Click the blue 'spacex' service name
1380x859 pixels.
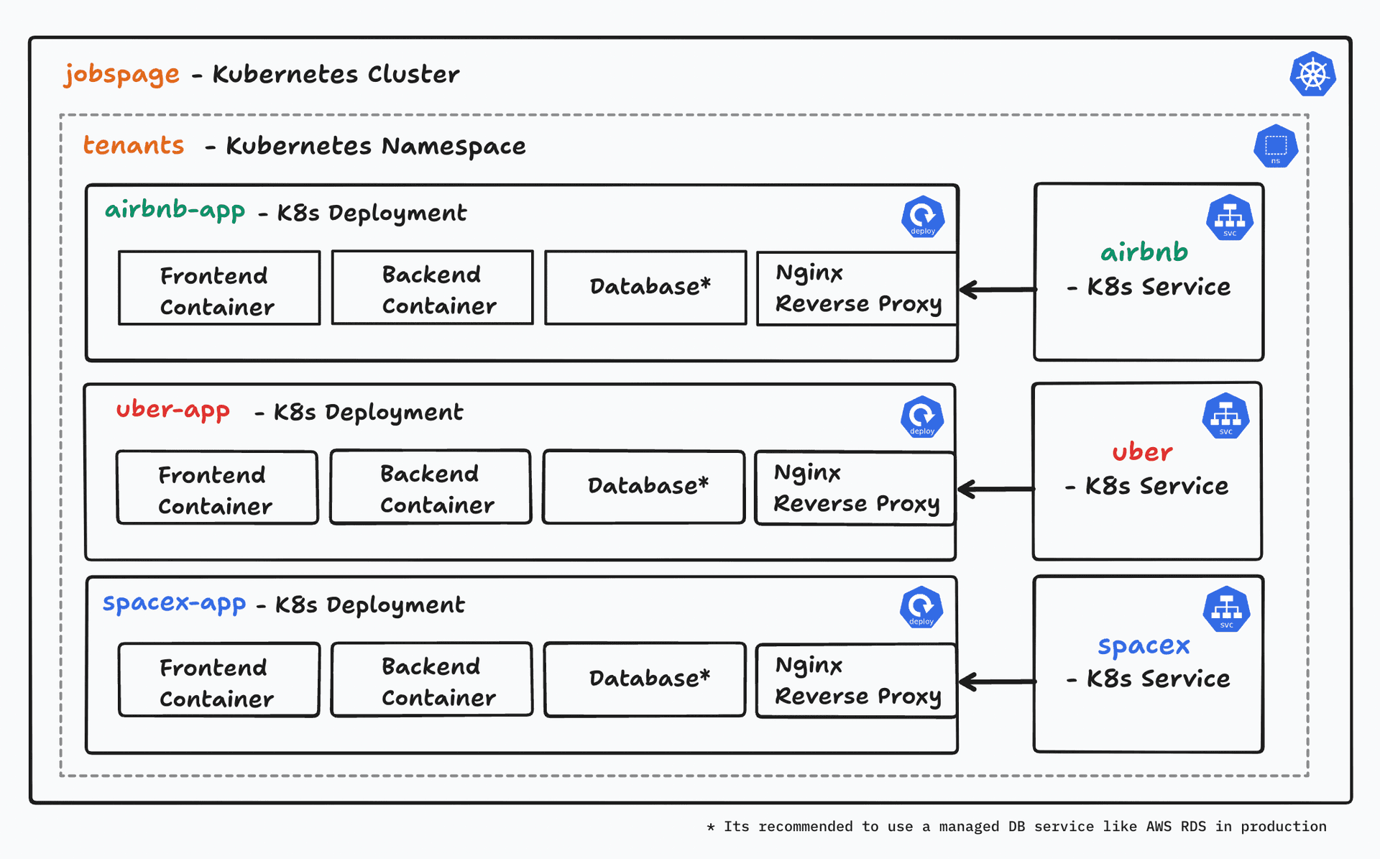coord(1144,646)
